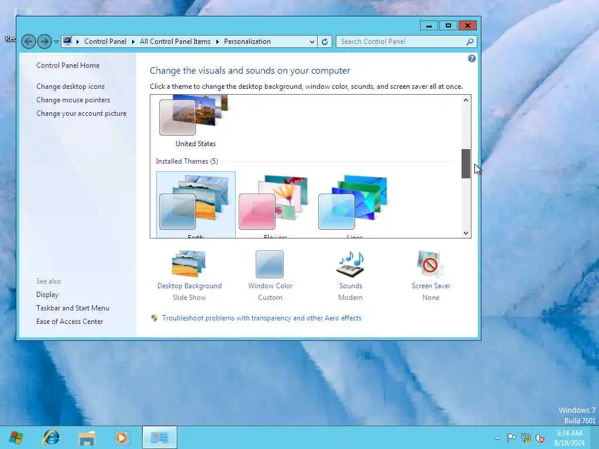This screenshot has width=599, height=449.
Task: Expand arrow before Control Panel breadcrumb
Action: click(78, 42)
